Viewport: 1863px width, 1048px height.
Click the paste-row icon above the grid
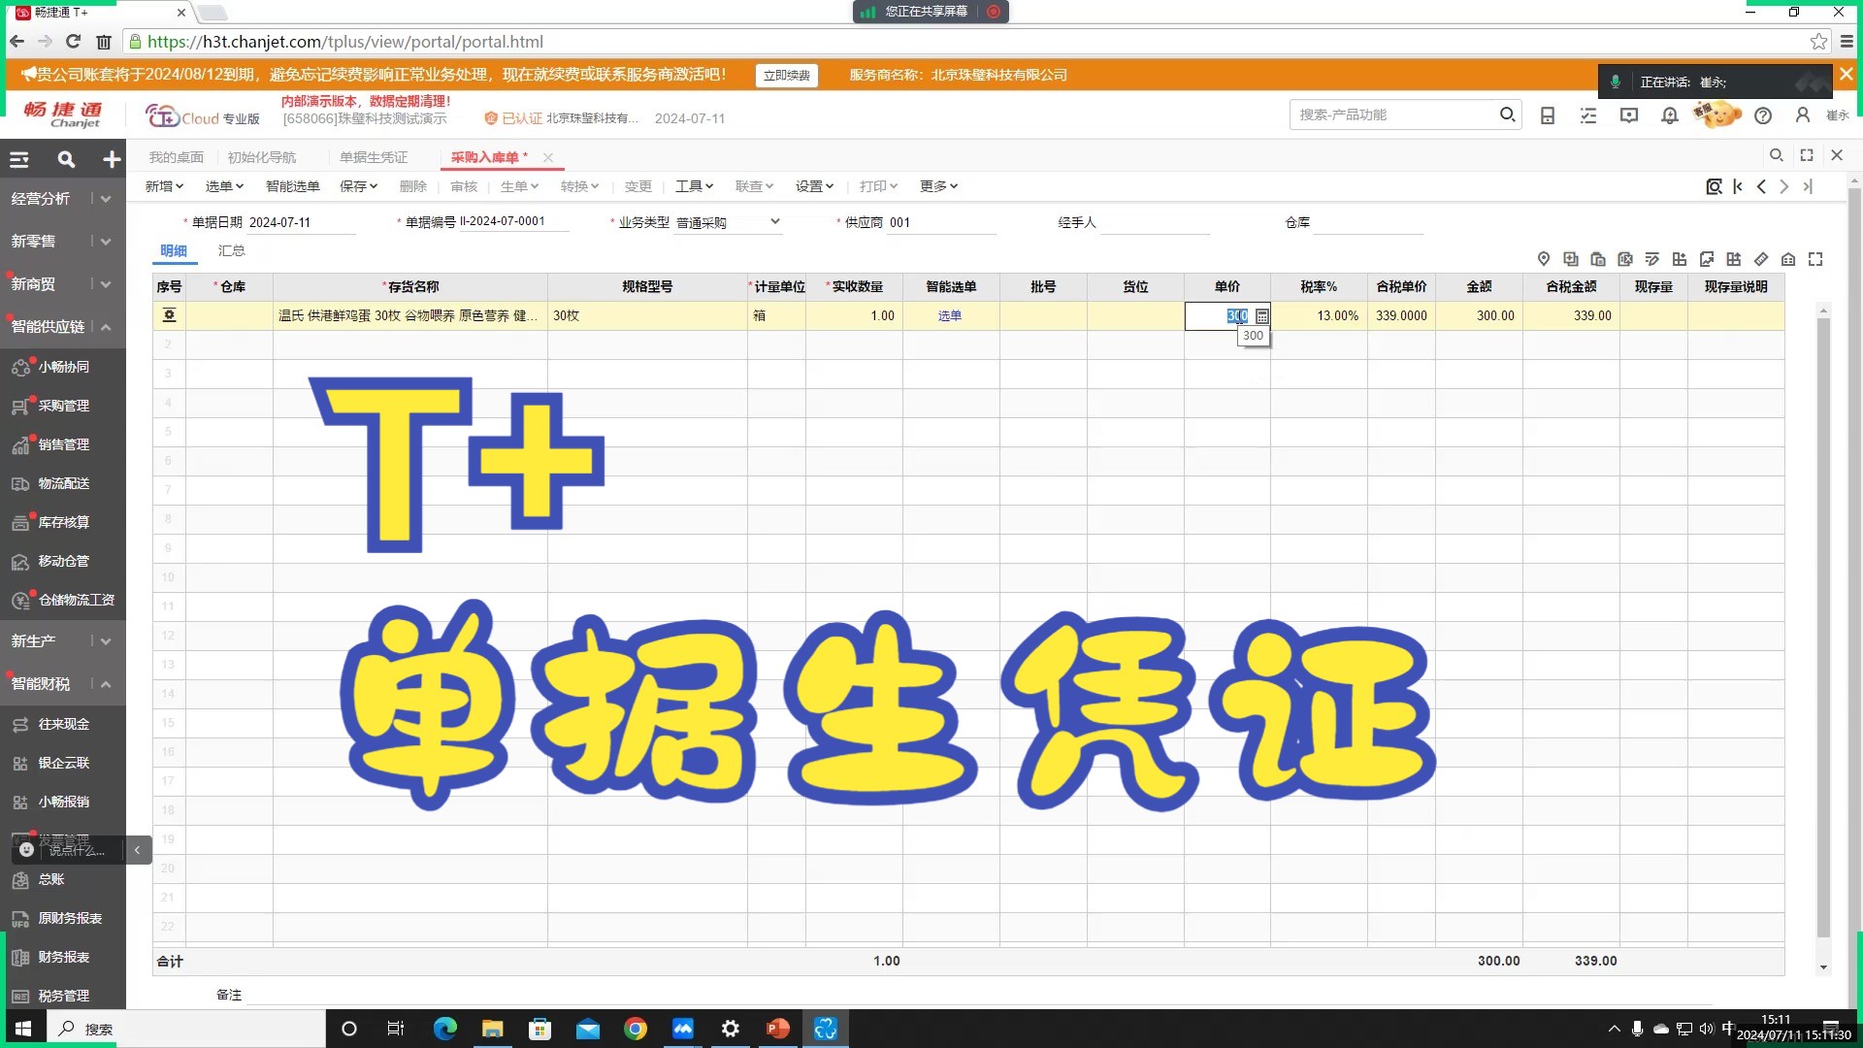point(1598,259)
